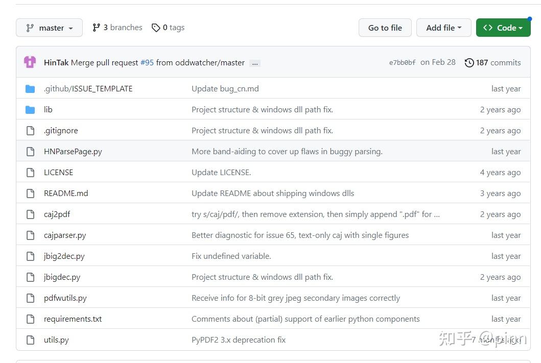Click the file icon beside pdfwutils.py

(30, 298)
